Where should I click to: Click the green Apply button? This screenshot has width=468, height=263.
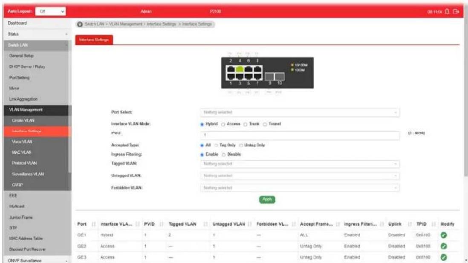point(267,200)
